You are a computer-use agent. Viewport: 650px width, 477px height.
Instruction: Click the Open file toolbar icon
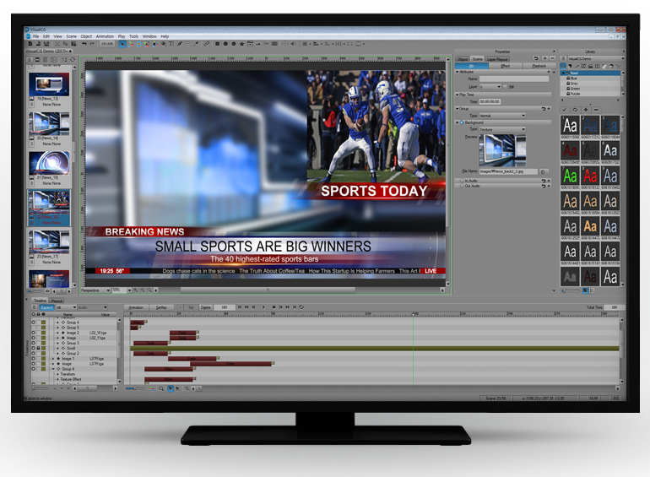tap(38, 44)
